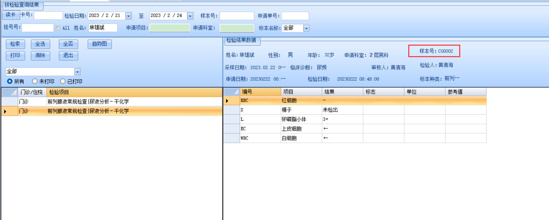The height and width of the screenshot is (220, 549).
Task: Expand the 全部 filter combo box arrow
Action: point(78,72)
